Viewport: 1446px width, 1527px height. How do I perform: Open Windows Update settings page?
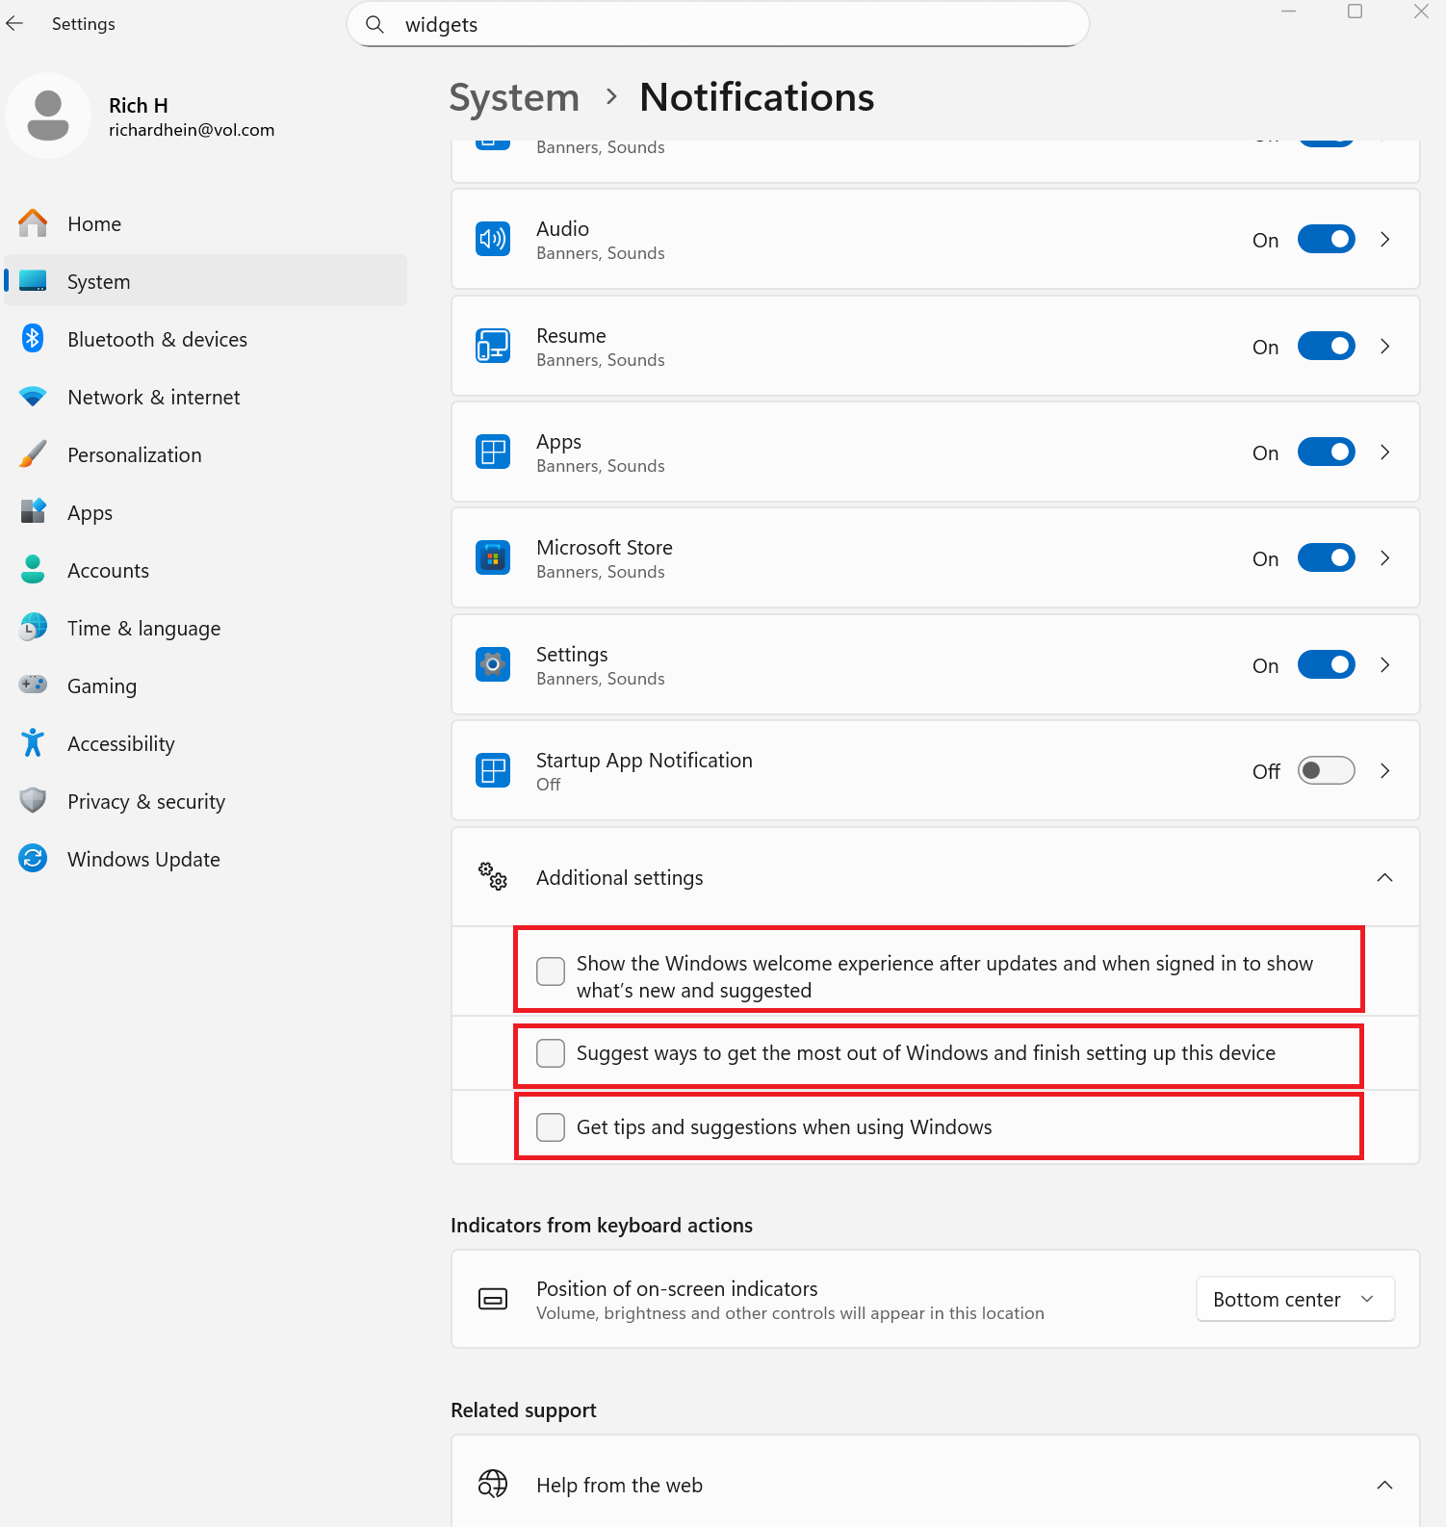(x=206, y=859)
